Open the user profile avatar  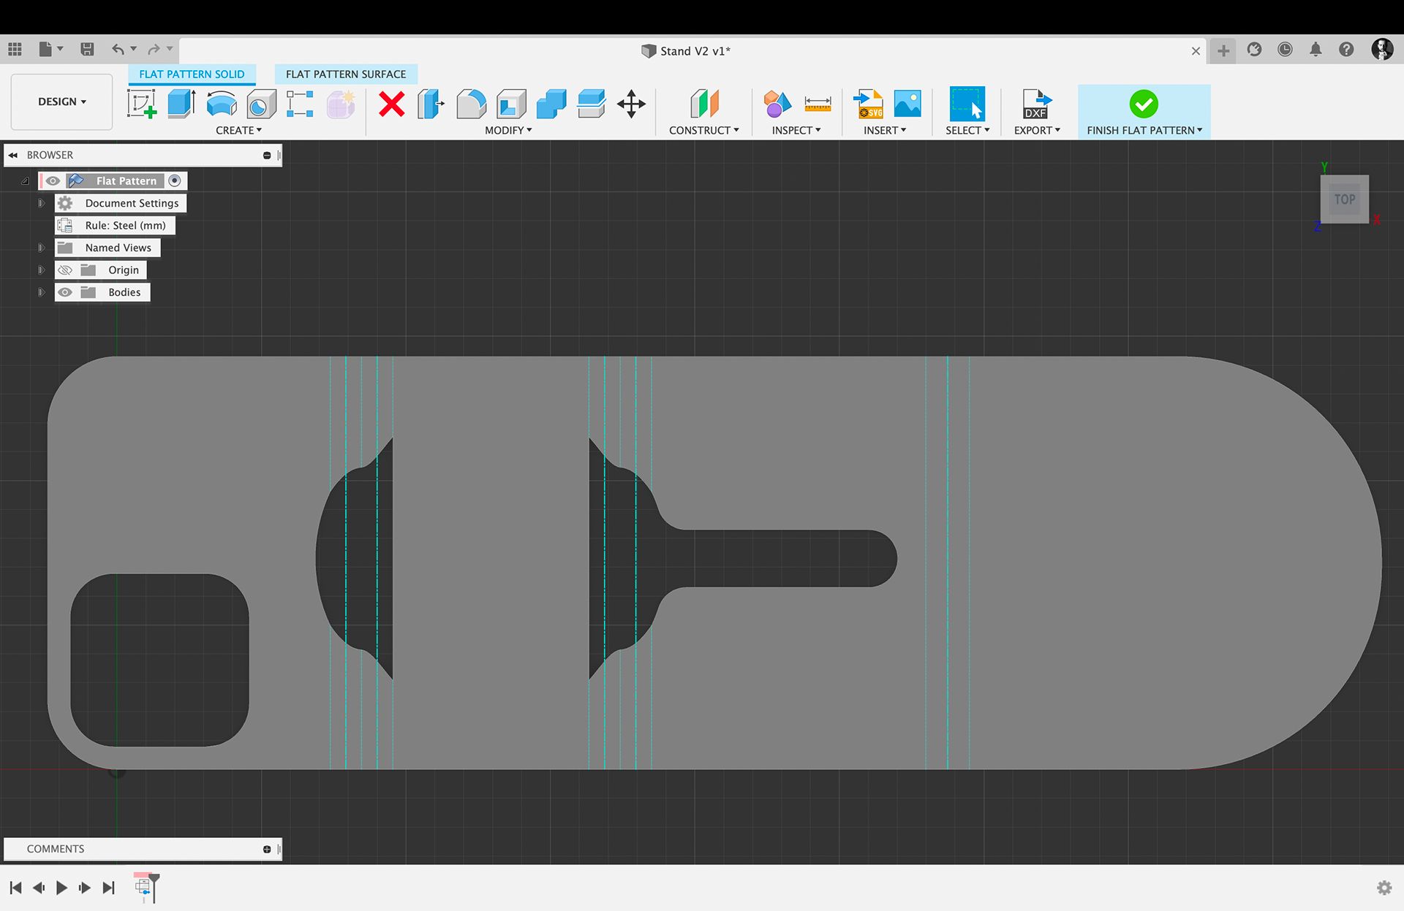click(1381, 50)
